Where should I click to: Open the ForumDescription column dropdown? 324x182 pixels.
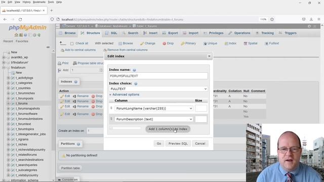154,119
